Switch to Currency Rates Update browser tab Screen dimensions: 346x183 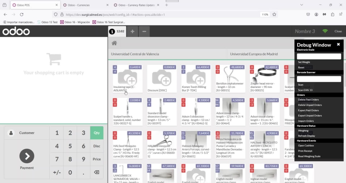(136, 5)
